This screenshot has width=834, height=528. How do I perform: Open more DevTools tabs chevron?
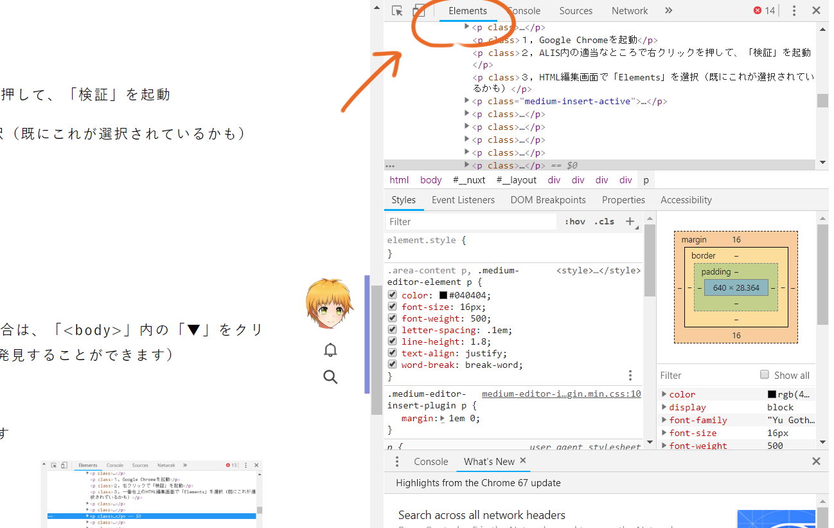(x=668, y=11)
